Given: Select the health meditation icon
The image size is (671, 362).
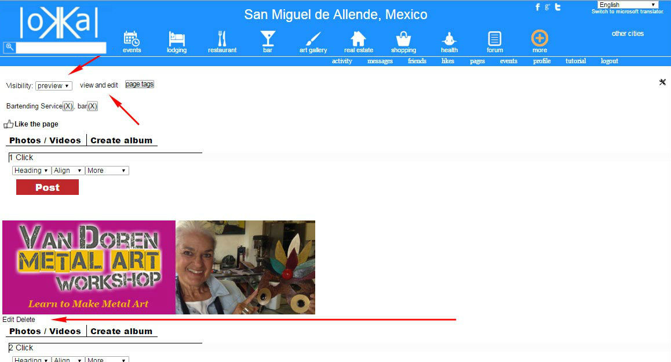Looking at the screenshot, I should tap(449, 39).
